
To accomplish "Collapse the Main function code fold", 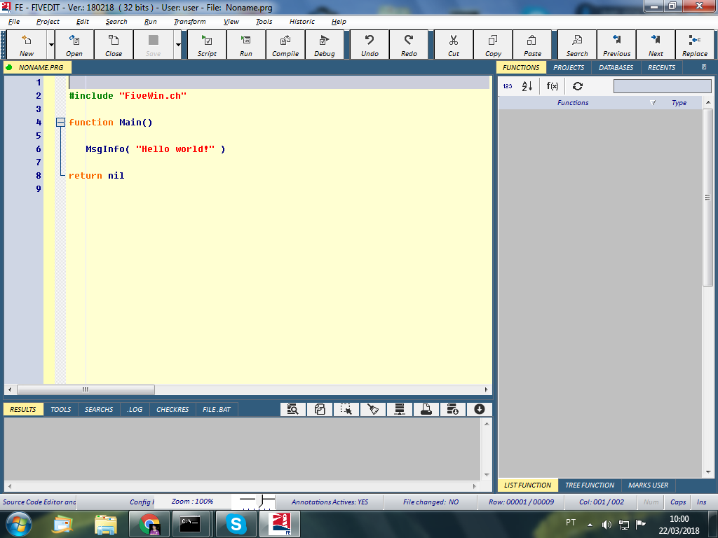I will pyautogui.click(x=60, y=123).
